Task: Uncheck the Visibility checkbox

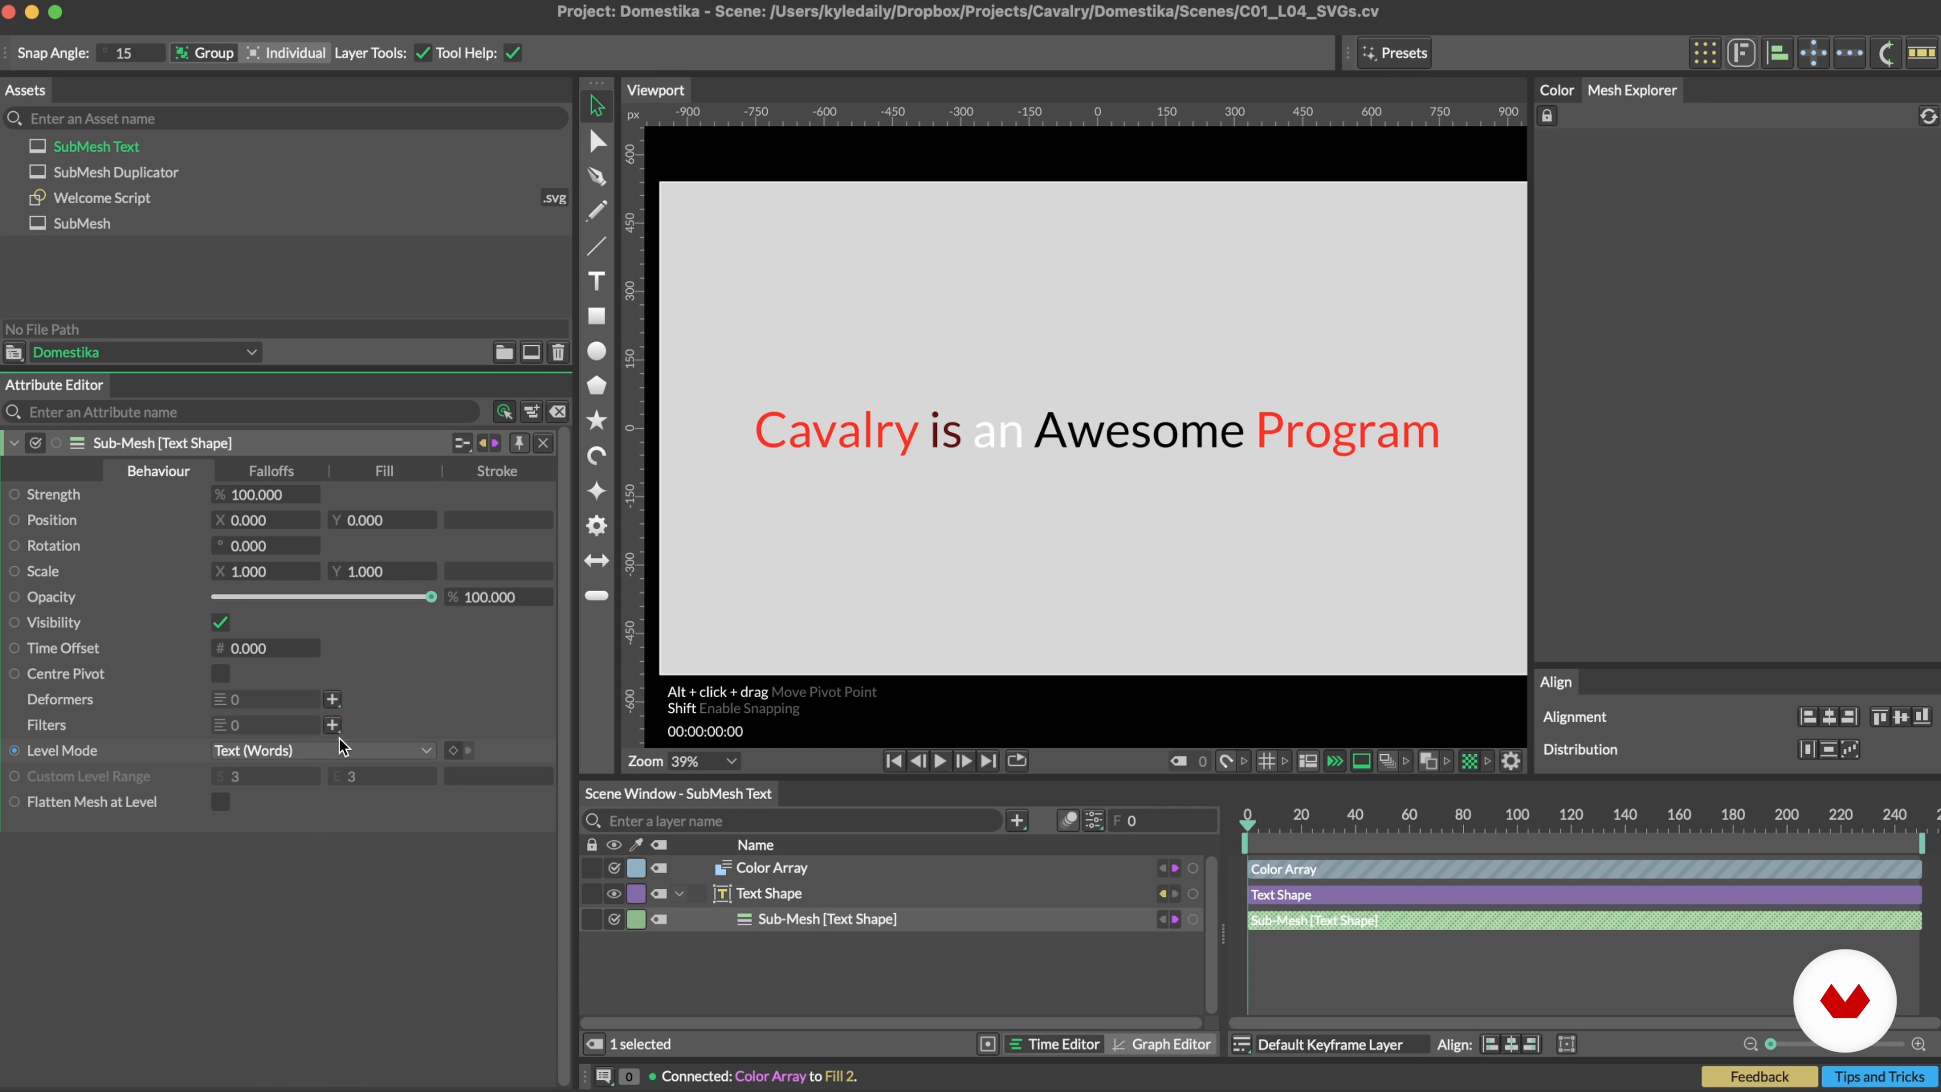Action: click(220, 622)
